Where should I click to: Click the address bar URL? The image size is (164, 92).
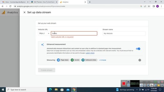[41, 6]
